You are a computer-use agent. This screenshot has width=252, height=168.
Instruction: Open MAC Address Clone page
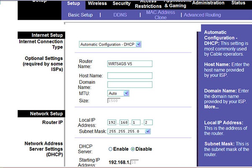point(160,15)
